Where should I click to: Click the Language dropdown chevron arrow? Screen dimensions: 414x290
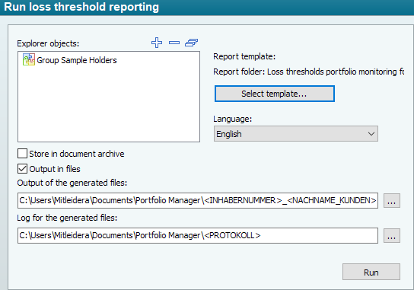point(371,134)
